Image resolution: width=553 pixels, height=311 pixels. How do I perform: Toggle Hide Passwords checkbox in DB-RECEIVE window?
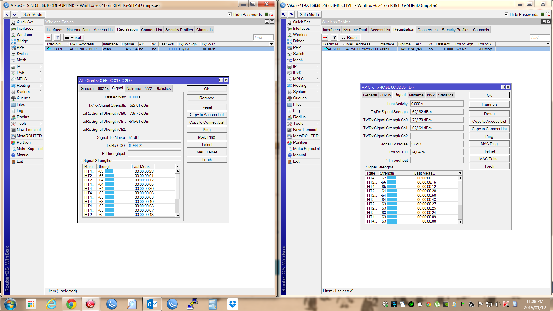click(x=506, y=14)
